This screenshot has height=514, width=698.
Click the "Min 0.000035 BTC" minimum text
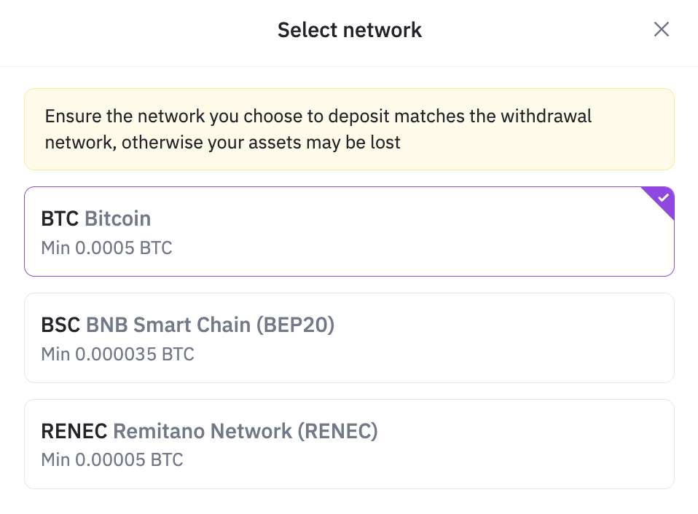[x=117, y=354]
